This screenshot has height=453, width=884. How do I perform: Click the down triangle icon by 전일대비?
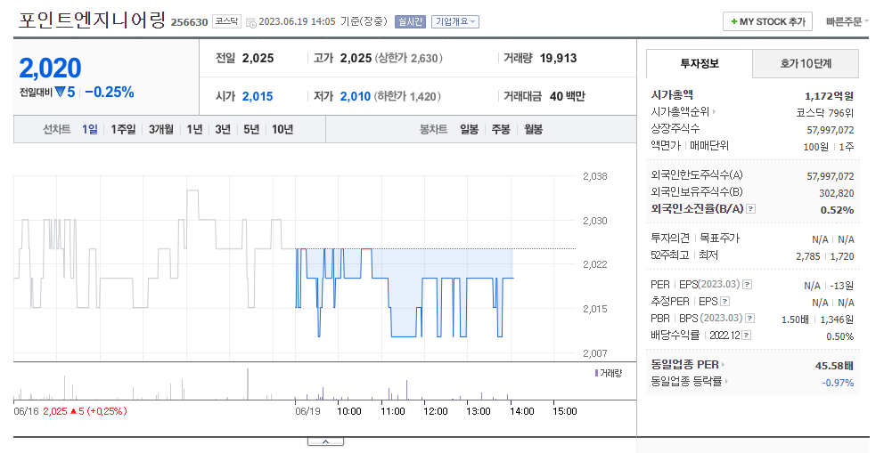[61, 93]
